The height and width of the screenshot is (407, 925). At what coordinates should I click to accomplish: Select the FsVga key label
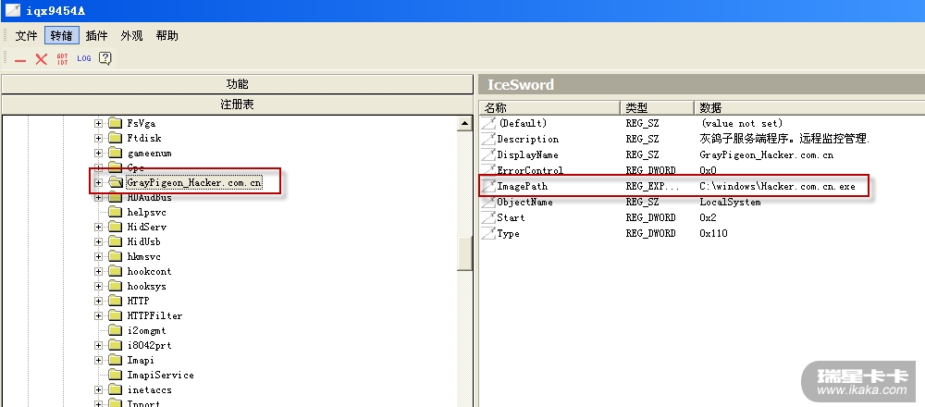pyautogui.click(x=141, y=123)
